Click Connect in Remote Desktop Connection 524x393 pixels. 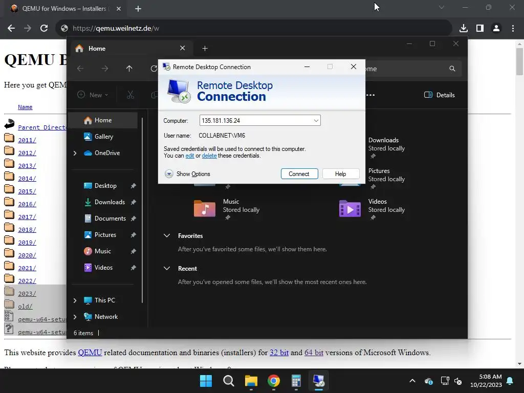pos(299,174)
